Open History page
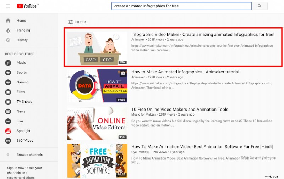Viewport: 284px width, 179px height. 22,40
